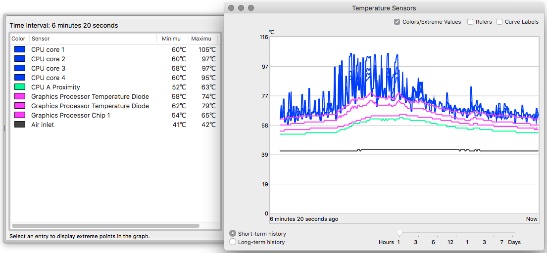Click the 79℃ maximum Graphics Diode value
The width and height of the screenshot is (547, 253).
[208, 106]
